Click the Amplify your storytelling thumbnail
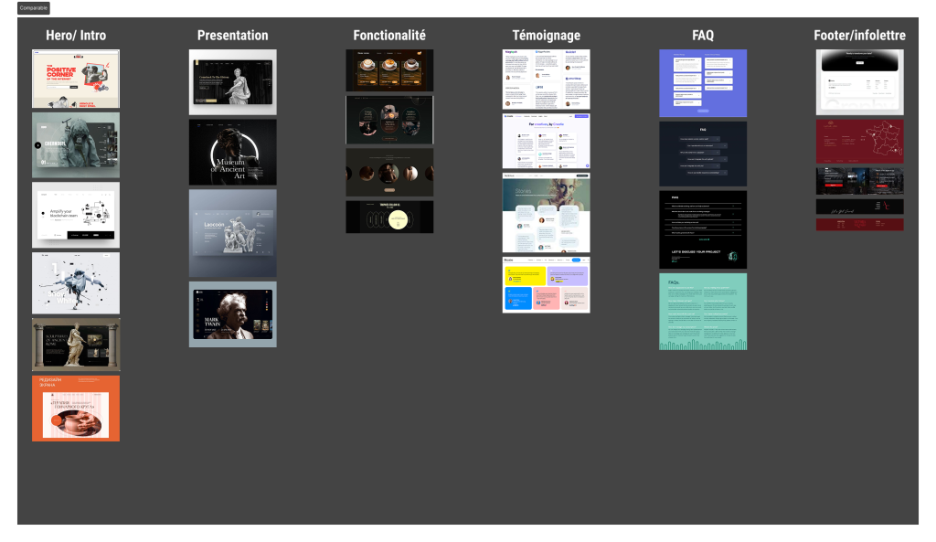The image size is (936, 542). pyautogui.click(x=76, y=215)
